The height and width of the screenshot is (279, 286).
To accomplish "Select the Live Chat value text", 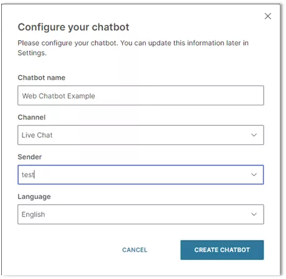I will click(37, 135).
